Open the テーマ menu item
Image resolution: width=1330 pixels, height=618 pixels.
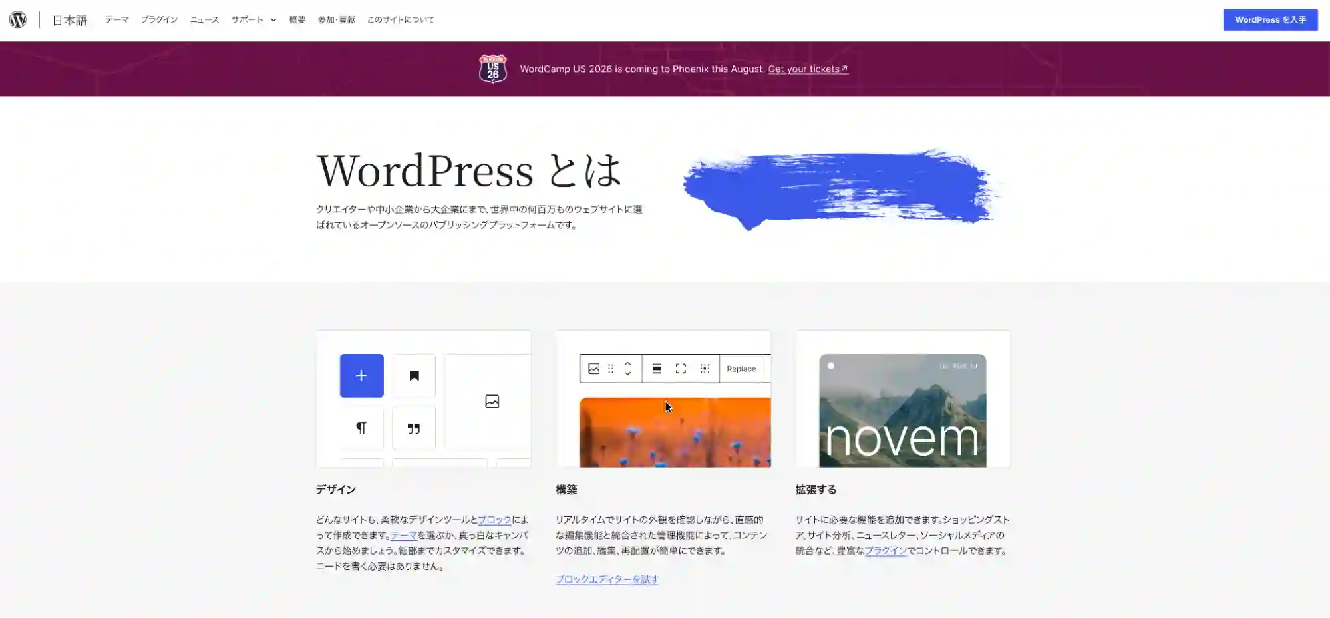tap(117, 20)
